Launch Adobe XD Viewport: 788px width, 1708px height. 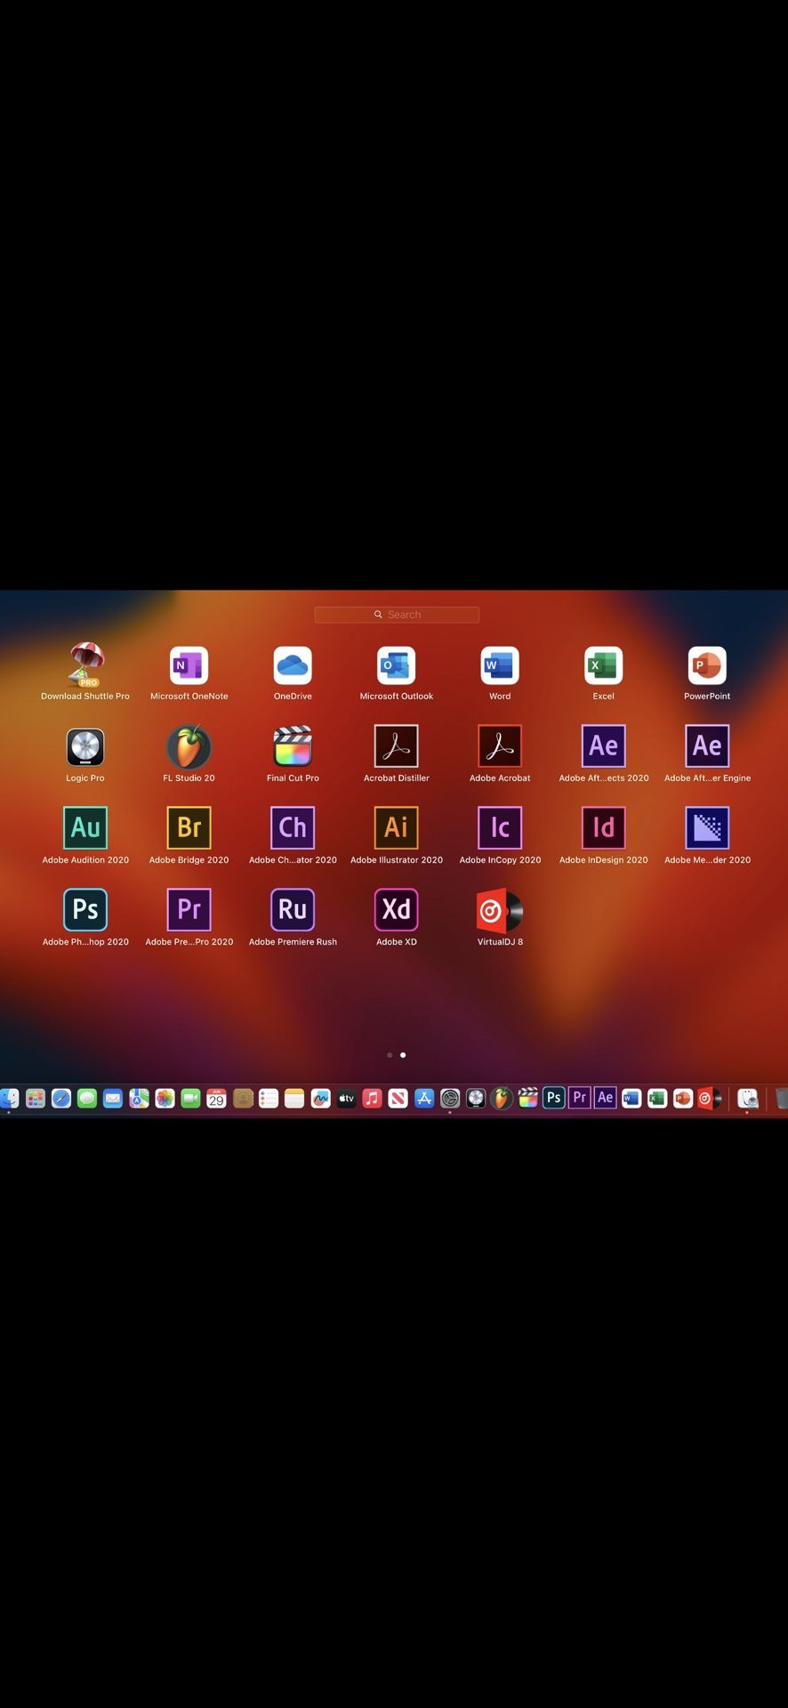click(x=397, y=910)
